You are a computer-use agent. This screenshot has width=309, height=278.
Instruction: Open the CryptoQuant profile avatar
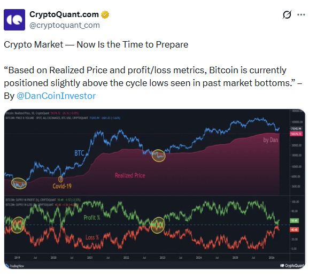14,20
